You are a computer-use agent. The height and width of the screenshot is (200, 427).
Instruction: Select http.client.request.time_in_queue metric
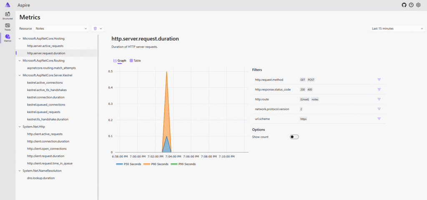click(x=50, y=163)
